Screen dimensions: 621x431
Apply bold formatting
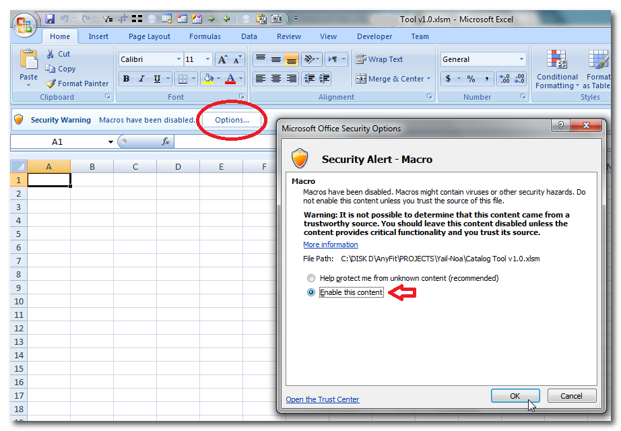[126, 79]
